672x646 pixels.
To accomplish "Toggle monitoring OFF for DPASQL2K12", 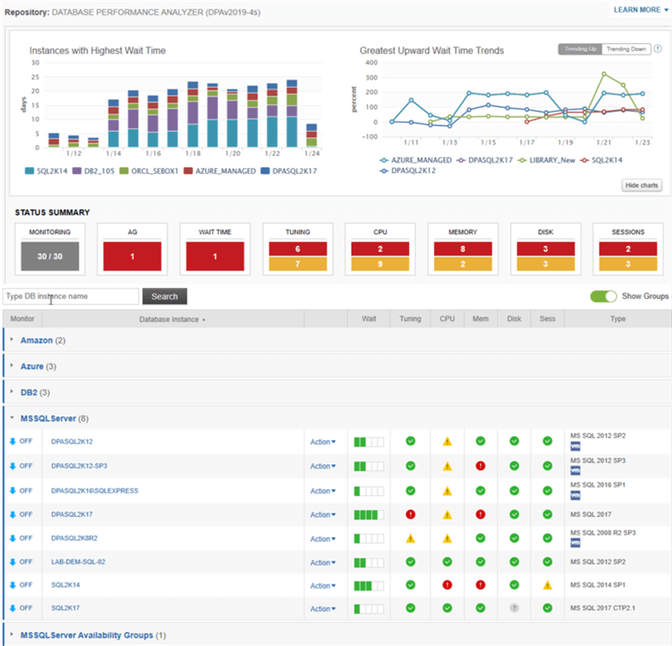I will point(21,441).
